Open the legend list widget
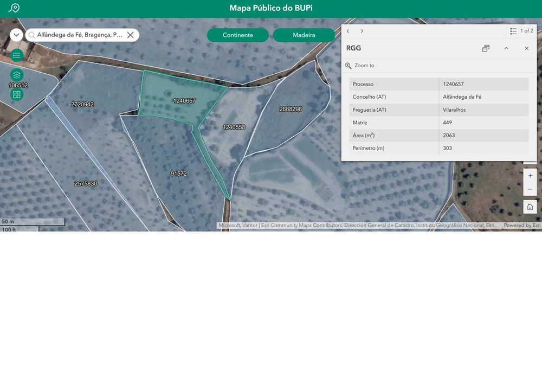542x371 pixels. click(17, 55)
